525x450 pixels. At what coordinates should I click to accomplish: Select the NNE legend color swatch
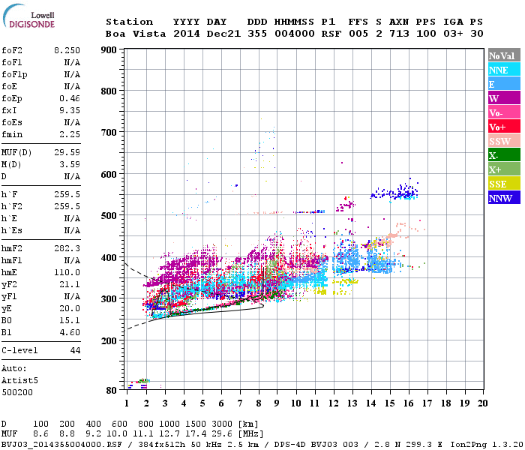pyautogui.click(x=504, y=70)
